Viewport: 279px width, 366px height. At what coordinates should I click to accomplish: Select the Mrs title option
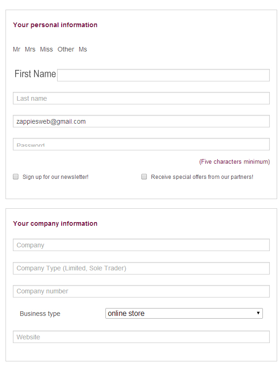click(x=30, y=49)
